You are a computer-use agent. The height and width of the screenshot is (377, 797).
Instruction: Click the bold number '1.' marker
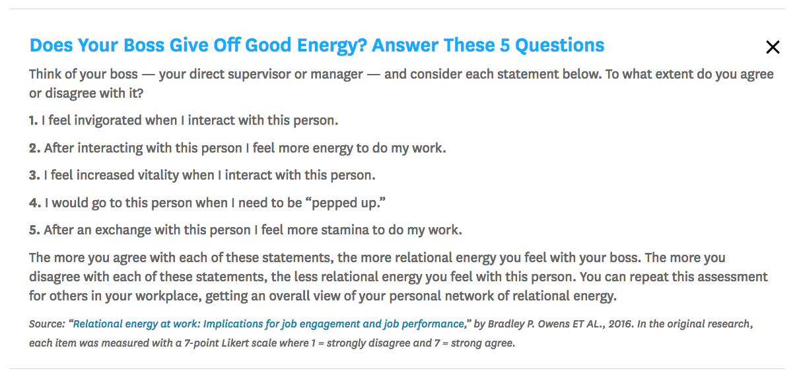[x=34, y=121]
